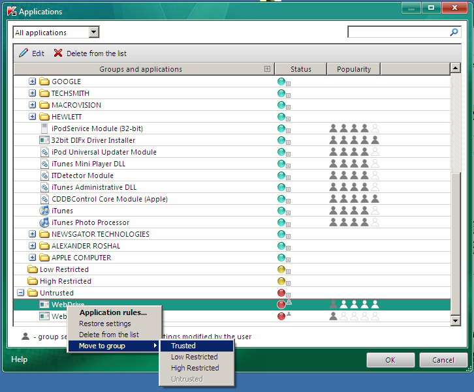Collapse the Untrusted group

(x=21, y=293)
